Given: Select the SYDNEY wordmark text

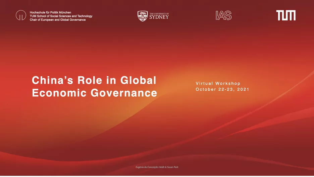Looking at the screenshot, I should pos(159,17).
